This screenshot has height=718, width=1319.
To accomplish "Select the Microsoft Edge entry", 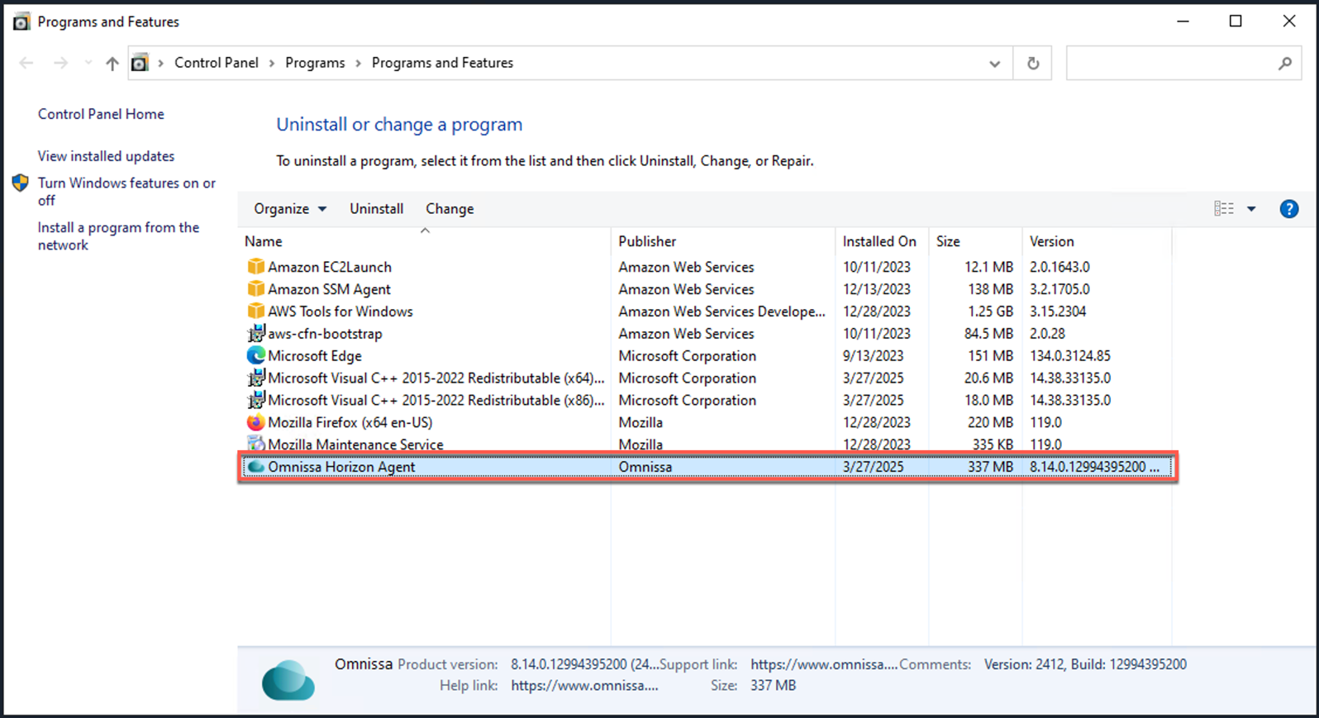I will (315, 356).
